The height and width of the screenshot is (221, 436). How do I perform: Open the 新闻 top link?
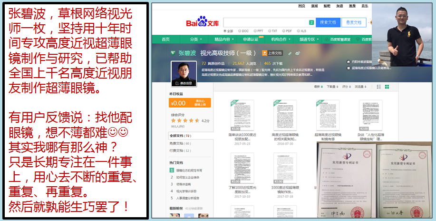314,6
